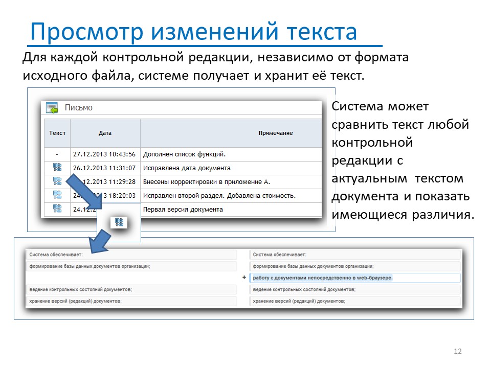Click right pane line Система обеспечивает:
The image size is (491, 368).
click(355, 255)
